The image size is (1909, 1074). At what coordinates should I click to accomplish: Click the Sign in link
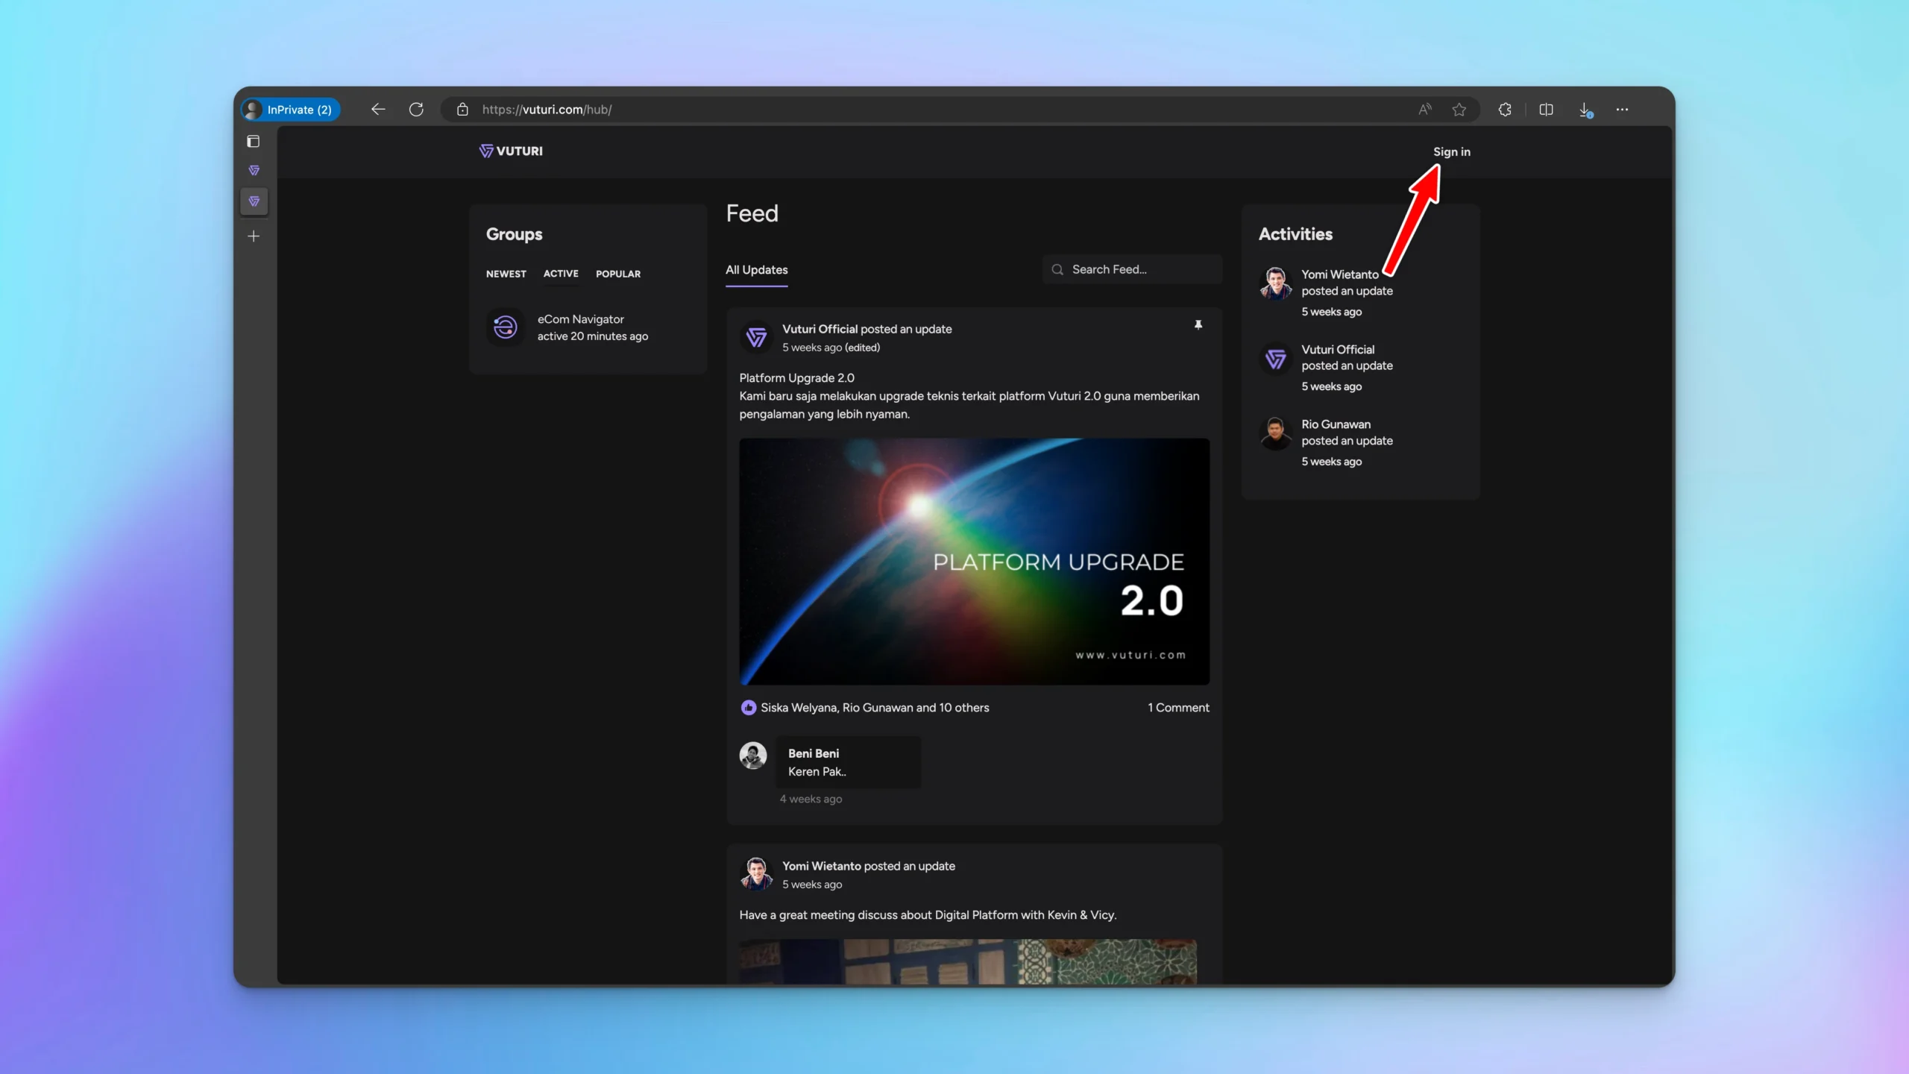click(1451, 151)
